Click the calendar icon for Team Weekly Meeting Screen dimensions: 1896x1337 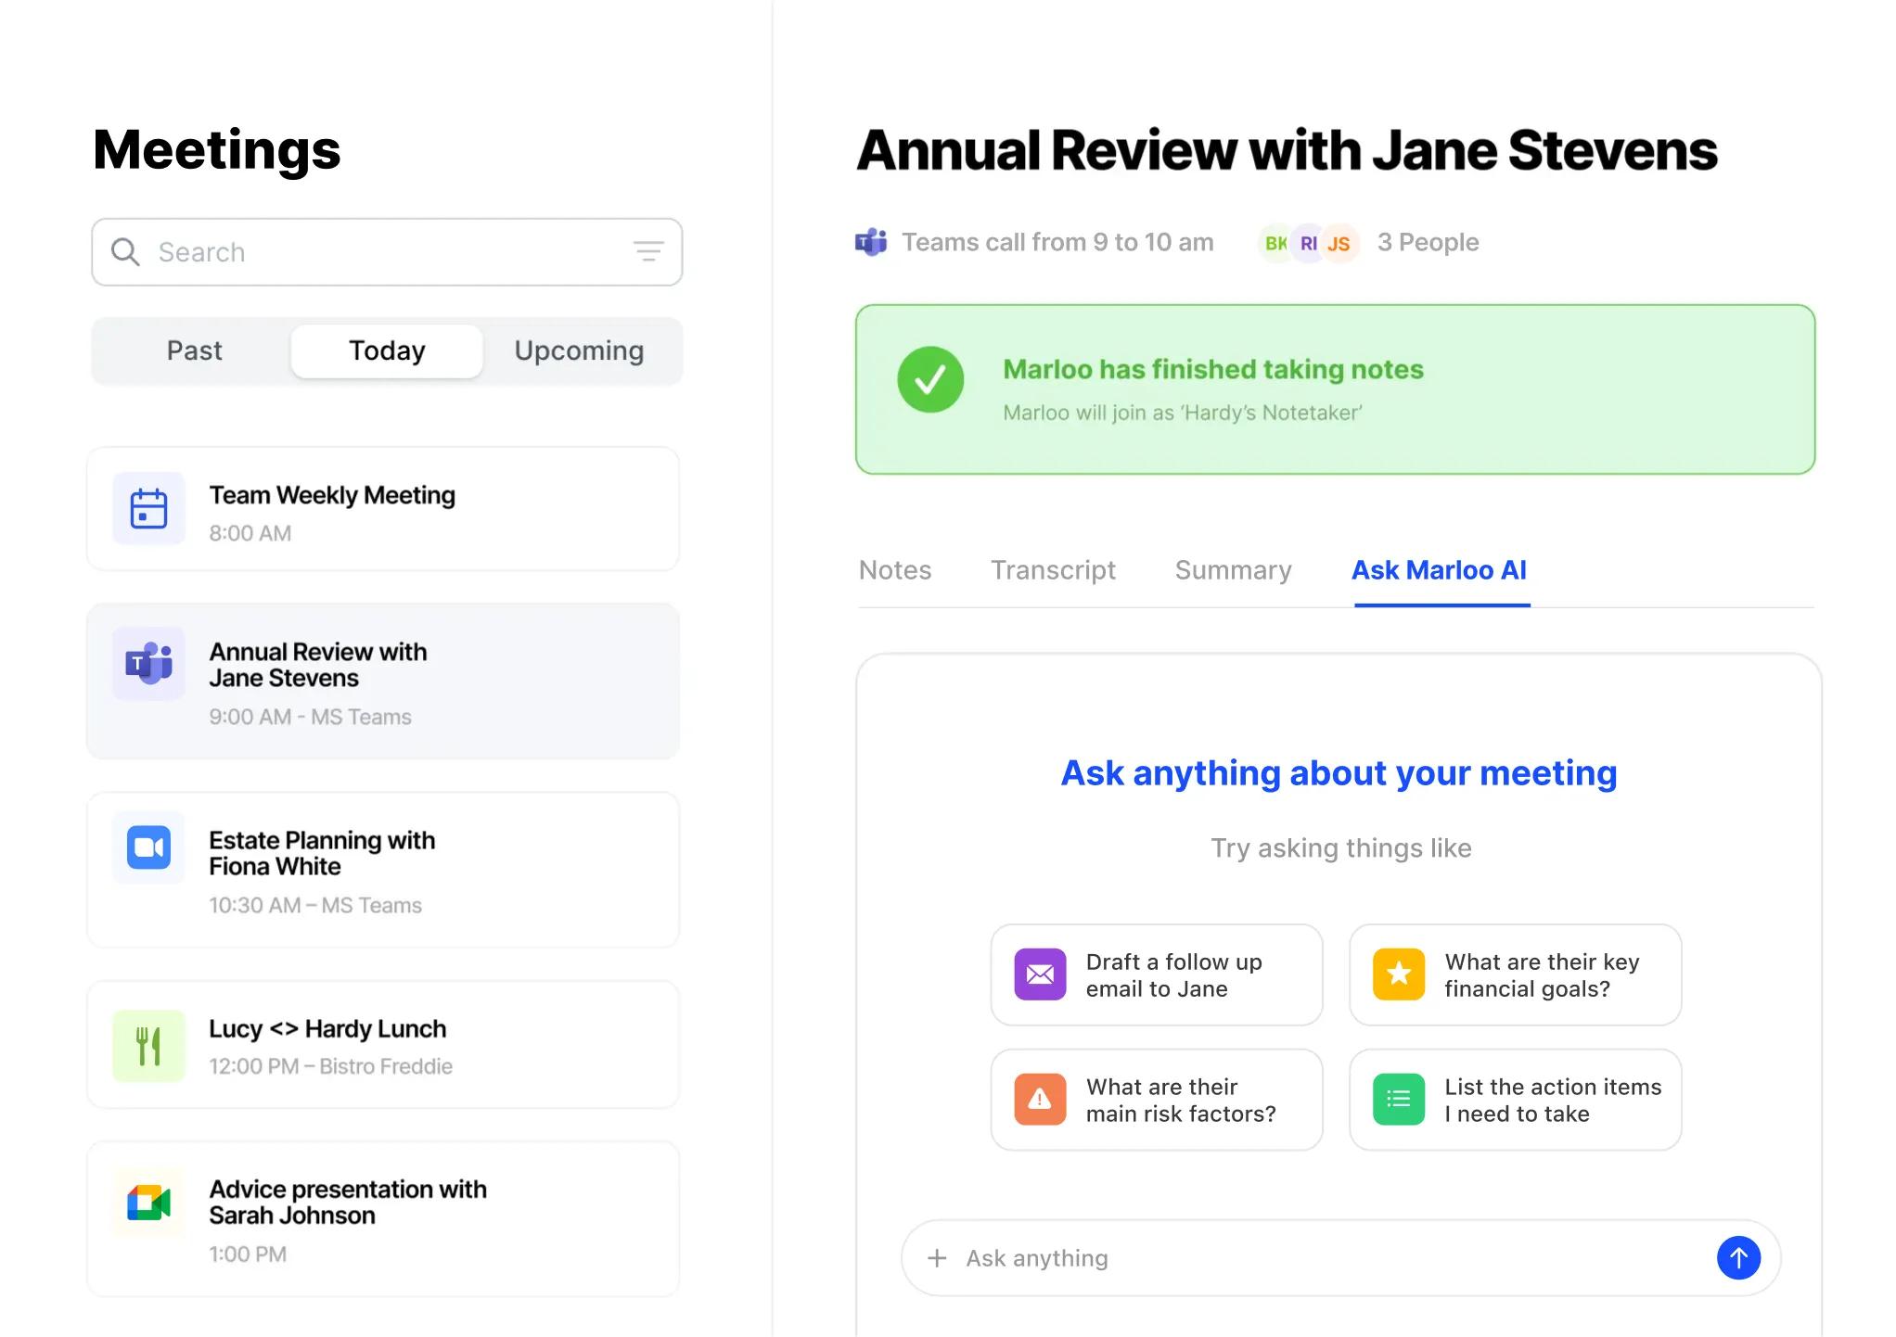point(148,509)
